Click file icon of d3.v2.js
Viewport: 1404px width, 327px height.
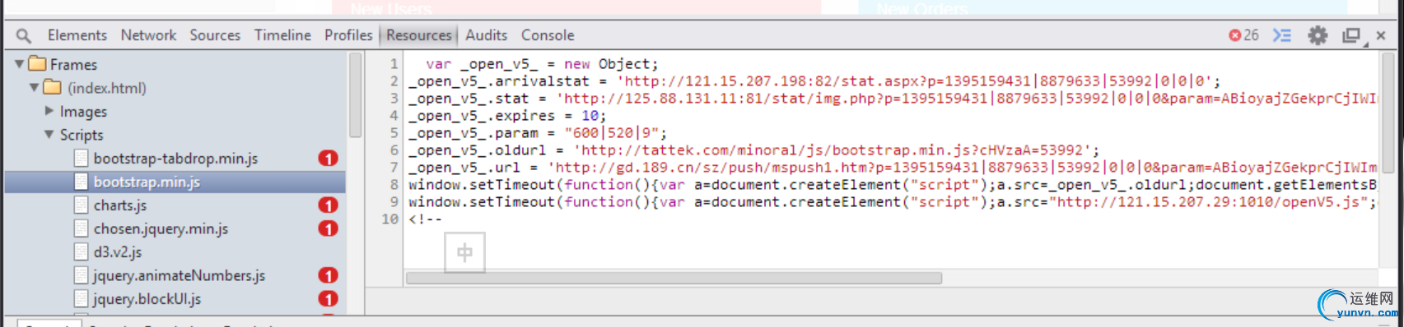[81, 252]
